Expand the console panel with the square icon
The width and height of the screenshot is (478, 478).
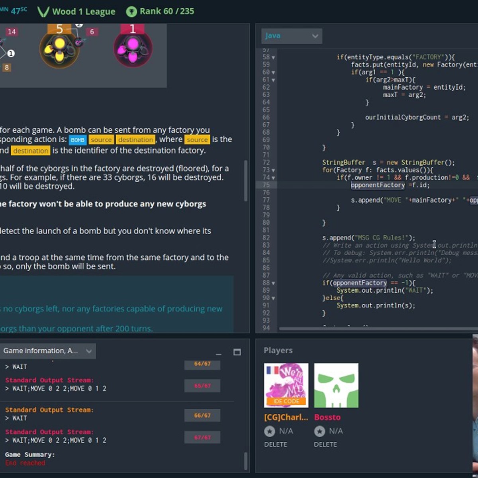point(237,352)
